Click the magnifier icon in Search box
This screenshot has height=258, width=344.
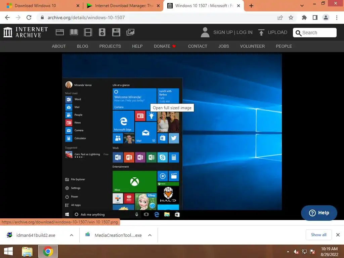click(298, 33)
